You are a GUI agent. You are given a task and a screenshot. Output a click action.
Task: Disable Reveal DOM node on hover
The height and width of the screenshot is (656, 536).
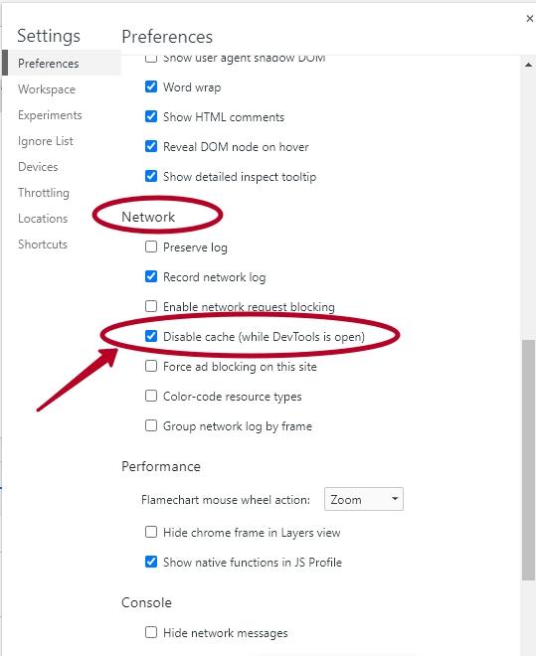(x=151, y=146)
